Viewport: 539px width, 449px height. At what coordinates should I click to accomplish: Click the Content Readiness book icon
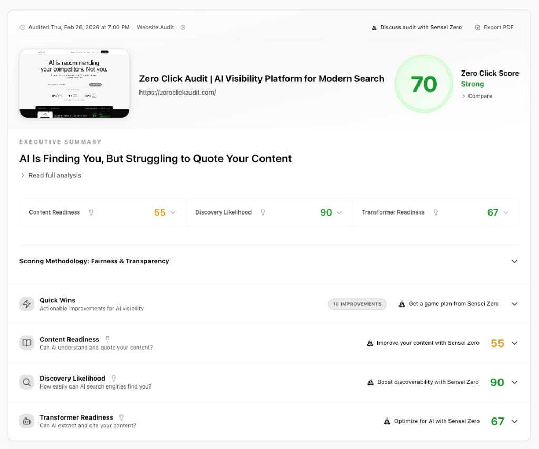tap(27, 343)
